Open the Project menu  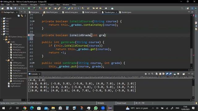[x=51, y=5]
